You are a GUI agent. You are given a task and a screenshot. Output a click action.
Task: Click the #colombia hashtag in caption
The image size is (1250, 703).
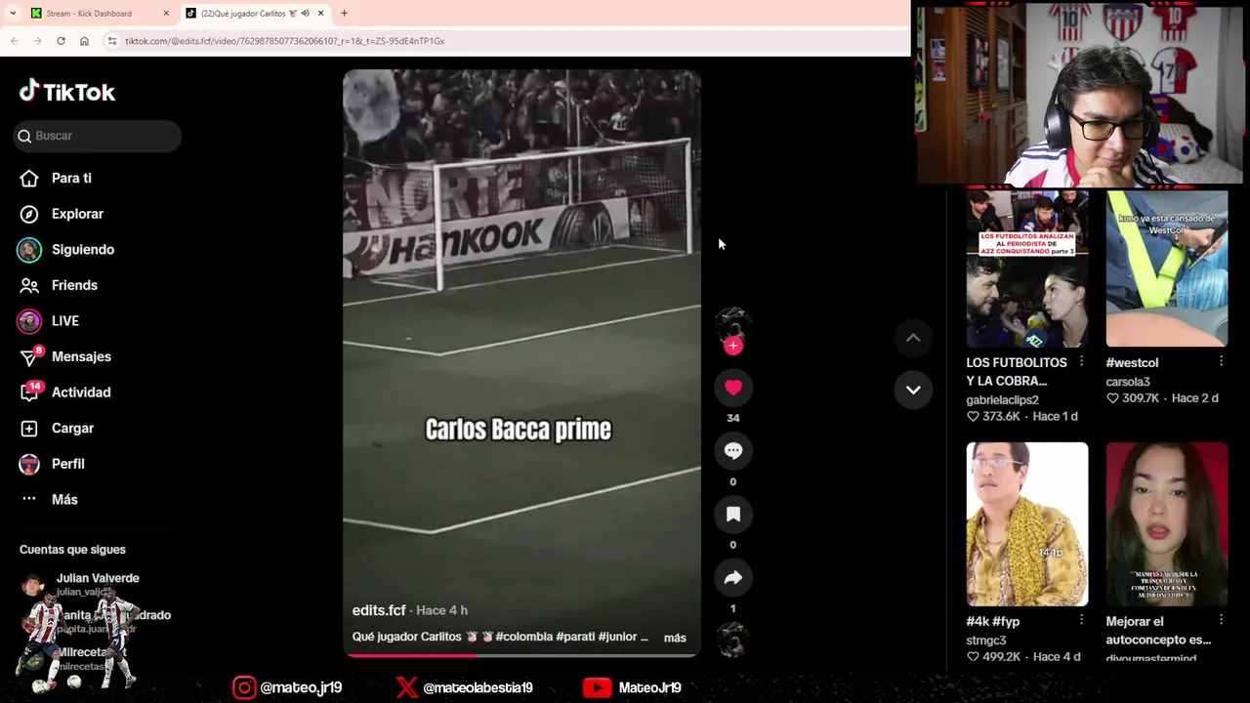[523, 637]
